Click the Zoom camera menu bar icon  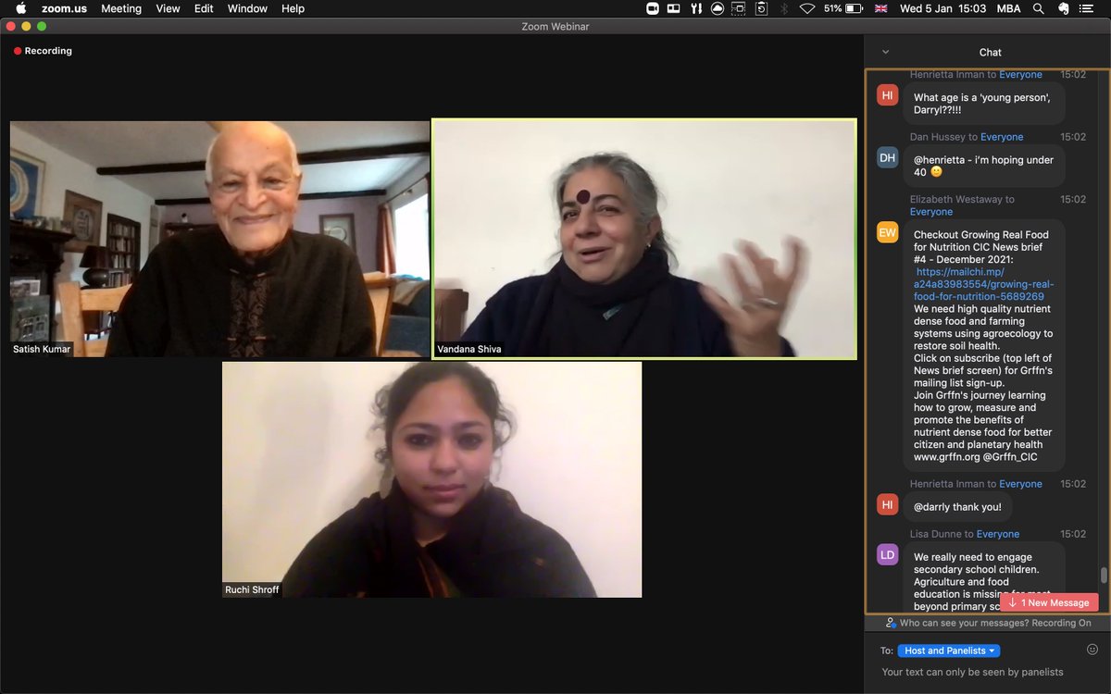tap(652, 8)
